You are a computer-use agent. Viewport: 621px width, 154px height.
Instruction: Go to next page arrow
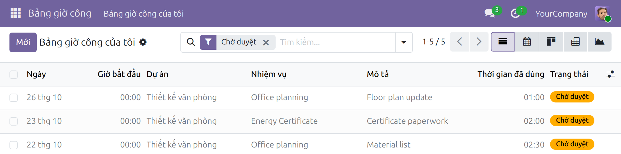pyautogui.click(x=479, y=42)
